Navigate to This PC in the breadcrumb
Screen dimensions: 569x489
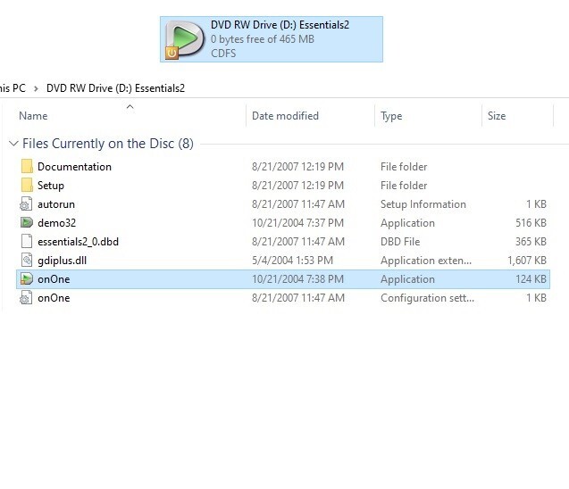click(13, 88)
